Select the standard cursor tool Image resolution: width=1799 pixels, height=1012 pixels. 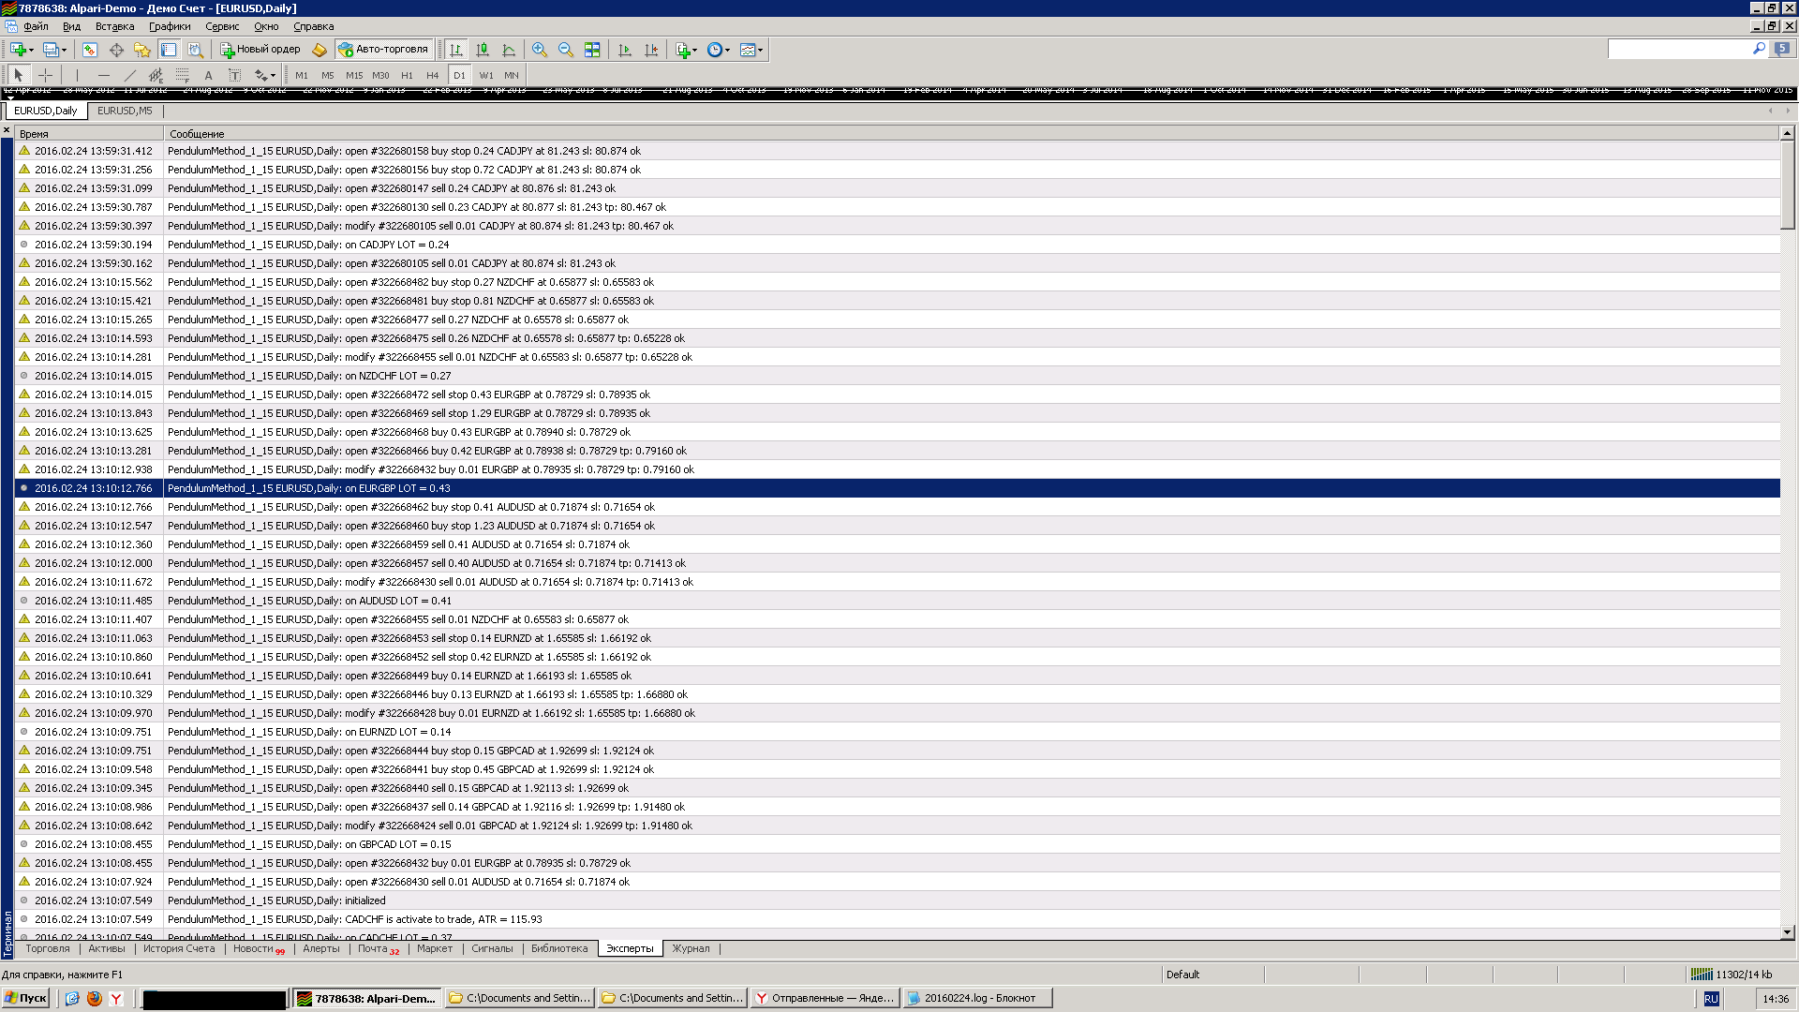19,75
